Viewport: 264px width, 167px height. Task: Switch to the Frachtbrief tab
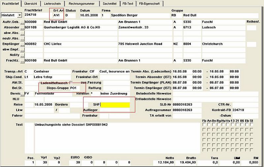[11, 3]
